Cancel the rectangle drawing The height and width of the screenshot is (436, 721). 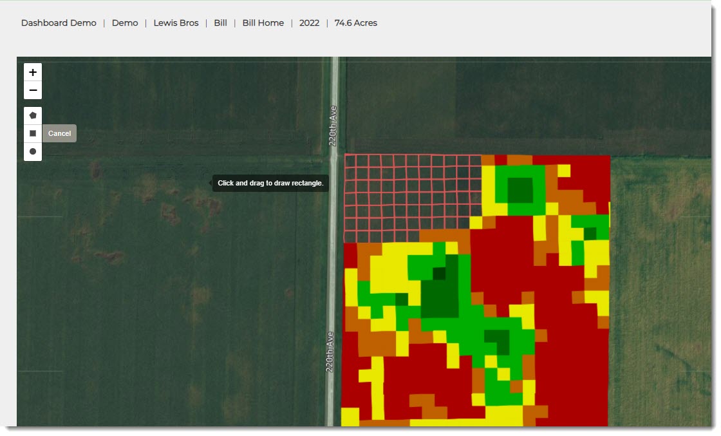pos(59,133)
